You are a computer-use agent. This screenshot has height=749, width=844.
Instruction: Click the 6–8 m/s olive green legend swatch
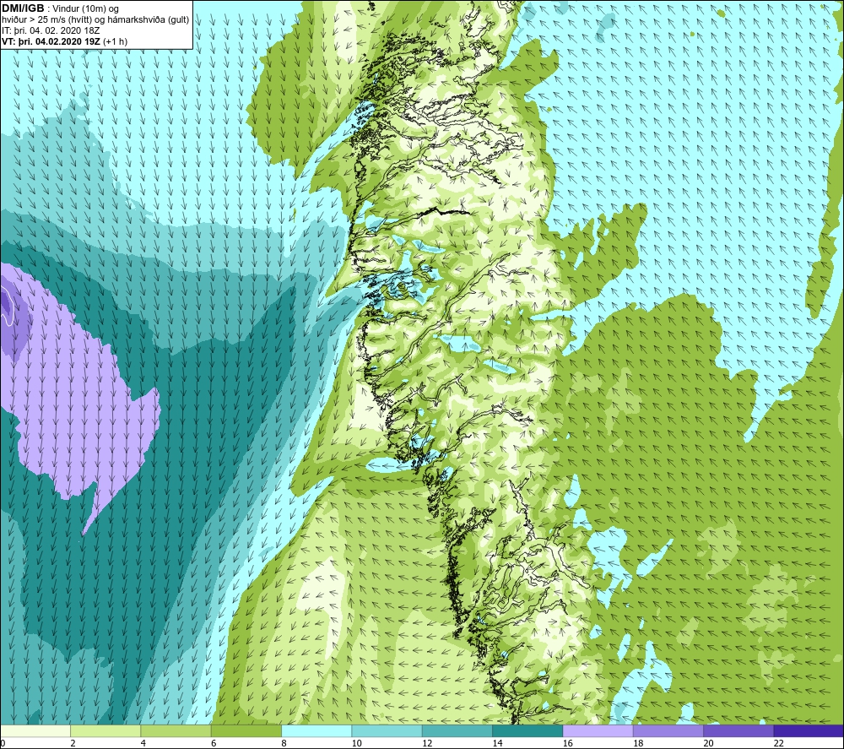pyautogui.click(x=246, y=730)
